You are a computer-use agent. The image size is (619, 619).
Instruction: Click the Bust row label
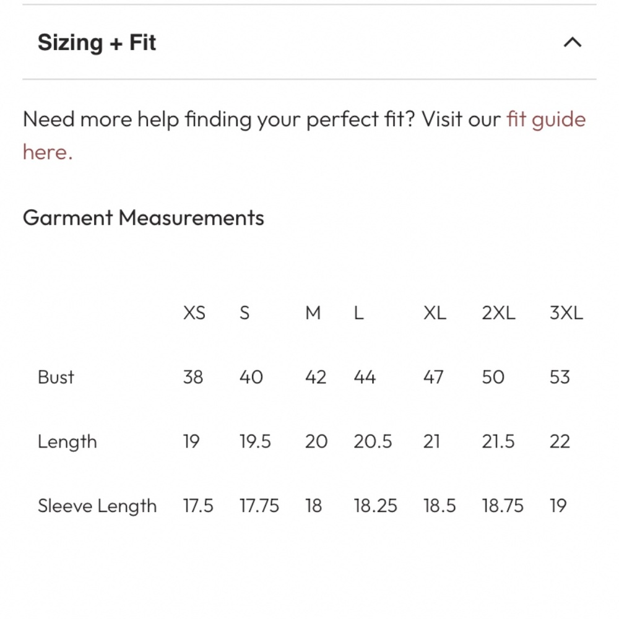point(56,377)
